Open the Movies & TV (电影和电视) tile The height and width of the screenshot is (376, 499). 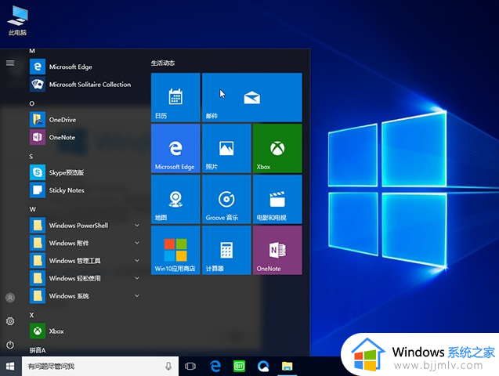click(277, 199)
